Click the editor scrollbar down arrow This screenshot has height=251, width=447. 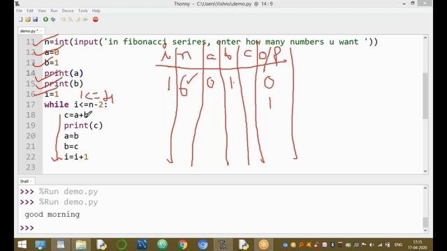tap(425, 172)
